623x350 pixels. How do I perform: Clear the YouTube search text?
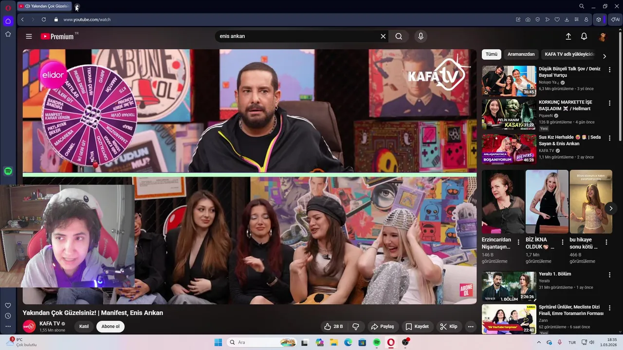point(383,36)
